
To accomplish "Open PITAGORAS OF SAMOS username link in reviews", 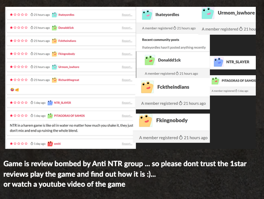I will click(69, 116).
